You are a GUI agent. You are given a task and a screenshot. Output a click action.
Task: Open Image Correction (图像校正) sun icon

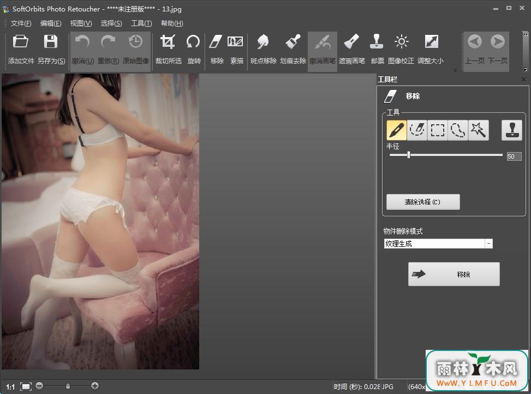pos(402,41)
